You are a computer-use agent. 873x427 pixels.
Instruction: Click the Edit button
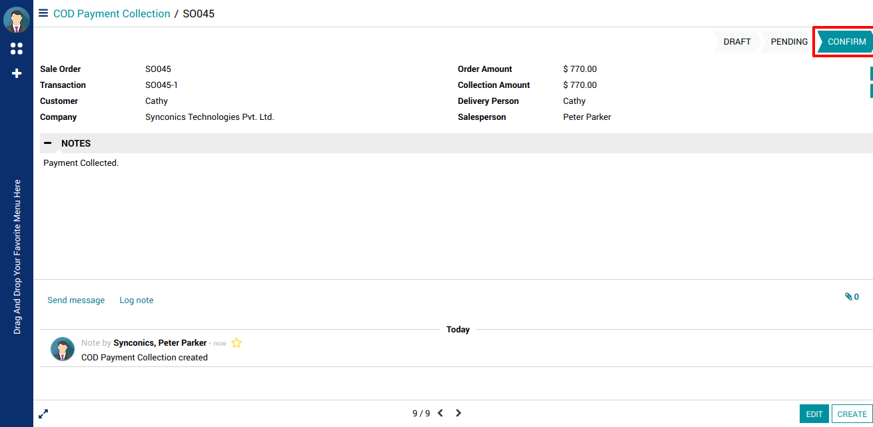814,414
